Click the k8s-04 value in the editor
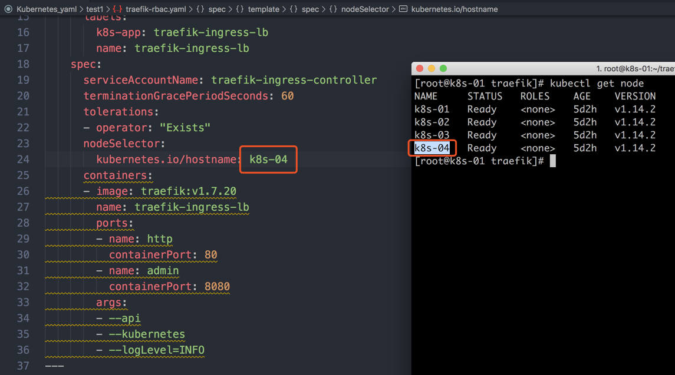The image size is (675, 375). (x=268, y=160)
